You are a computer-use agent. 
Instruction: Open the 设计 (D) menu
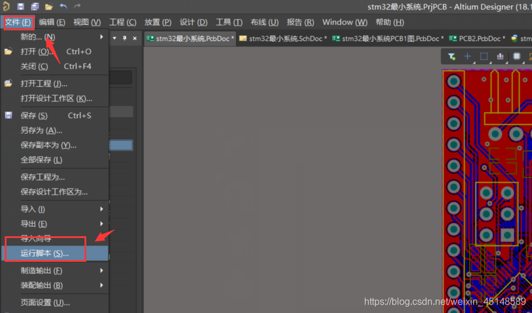(x=193, y=22)
